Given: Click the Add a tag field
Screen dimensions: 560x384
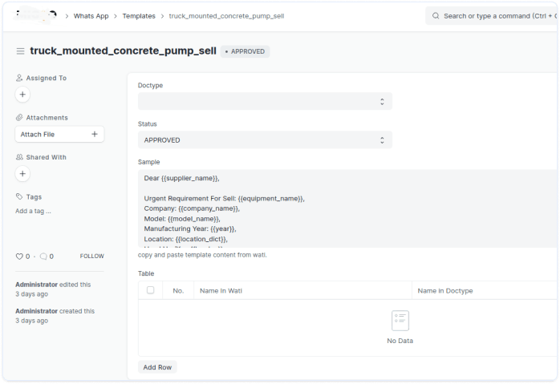Looking at the screenshot, I should 34,211.
